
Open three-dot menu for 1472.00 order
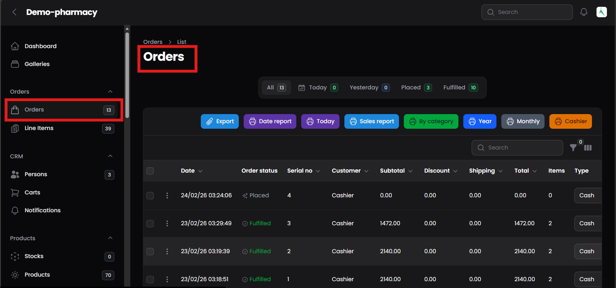pyautogui.click(x=167, y=223)
